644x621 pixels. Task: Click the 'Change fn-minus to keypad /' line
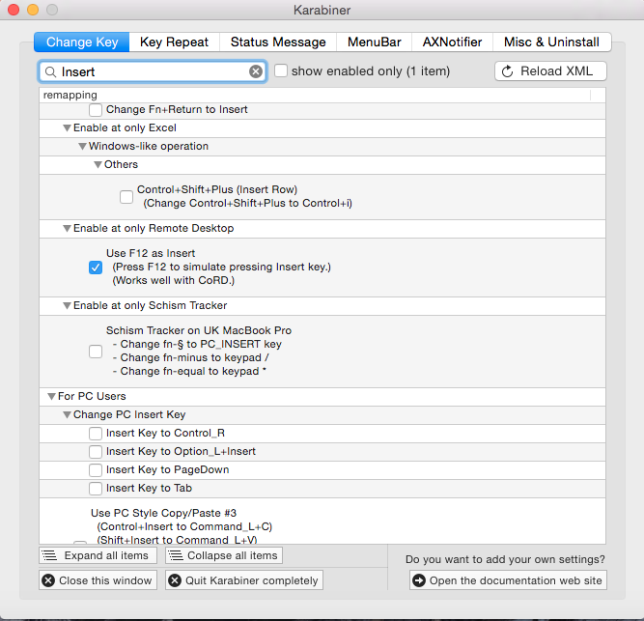(191, 357)
